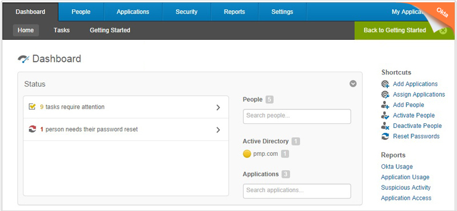Click the tasks checklist icon in Status
This screenshot has width=457, height=211.
(32, 107)
